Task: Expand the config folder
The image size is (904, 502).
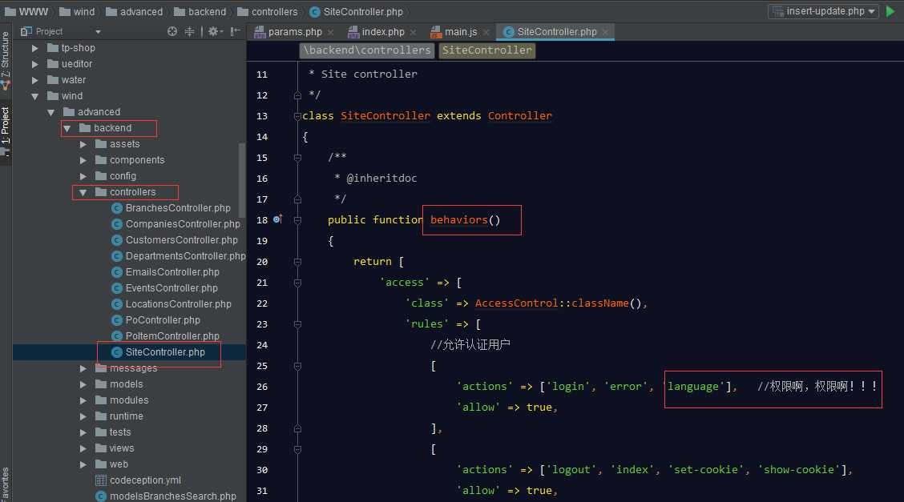Action: [83, 176]
